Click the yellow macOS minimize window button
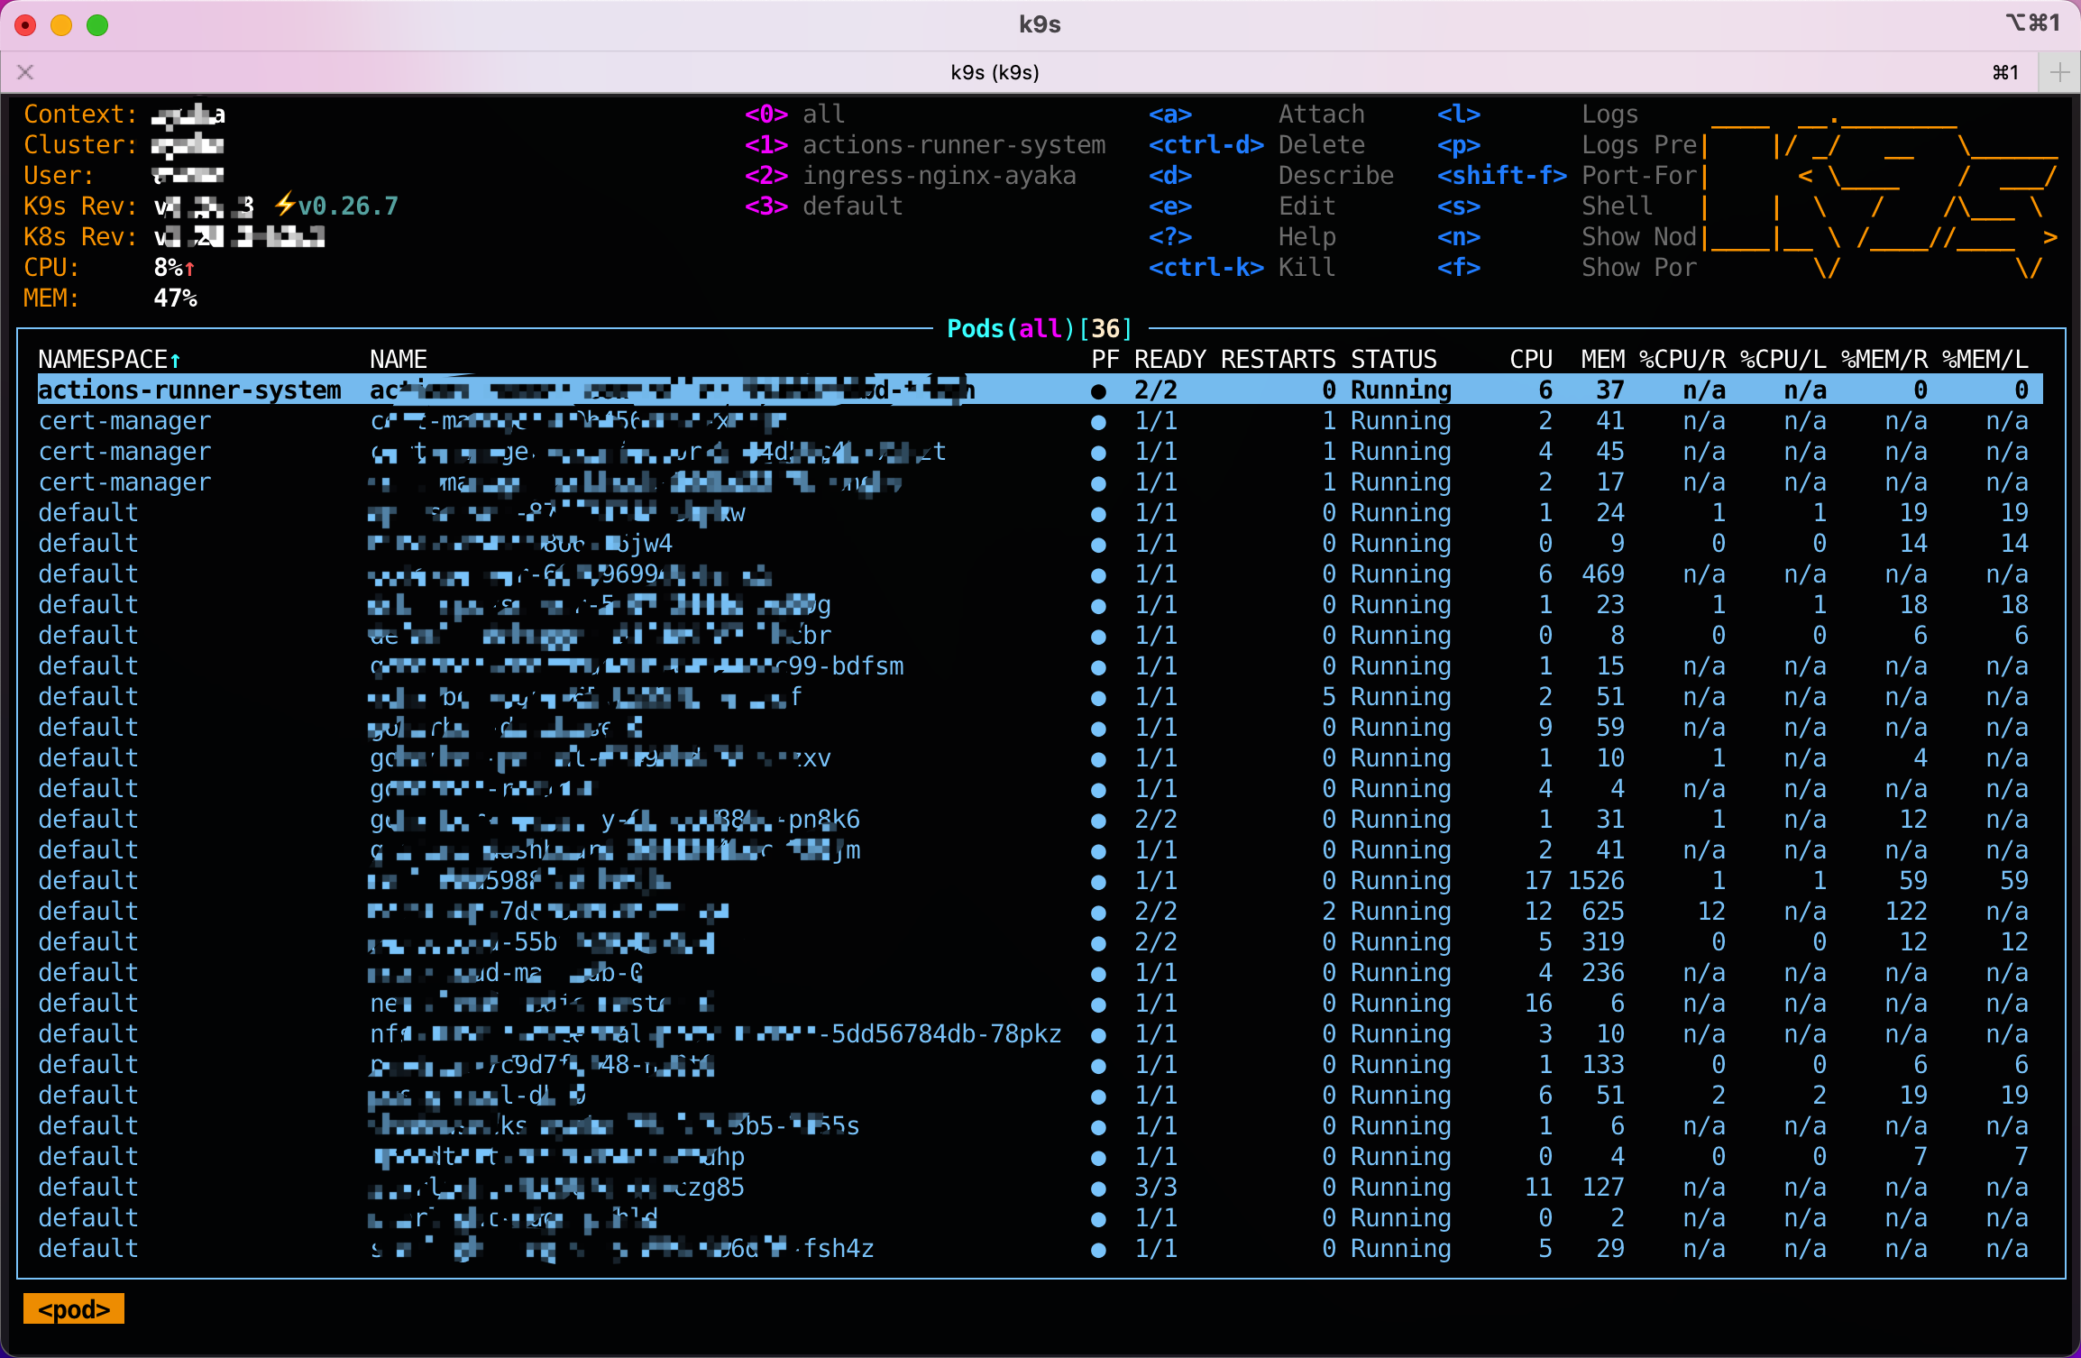Image resolution: width=2081 pixels, height=1358 pixels. (x=61, y=25)
